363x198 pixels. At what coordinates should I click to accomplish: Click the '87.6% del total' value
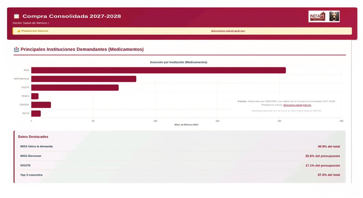click(x=329, y=175)
